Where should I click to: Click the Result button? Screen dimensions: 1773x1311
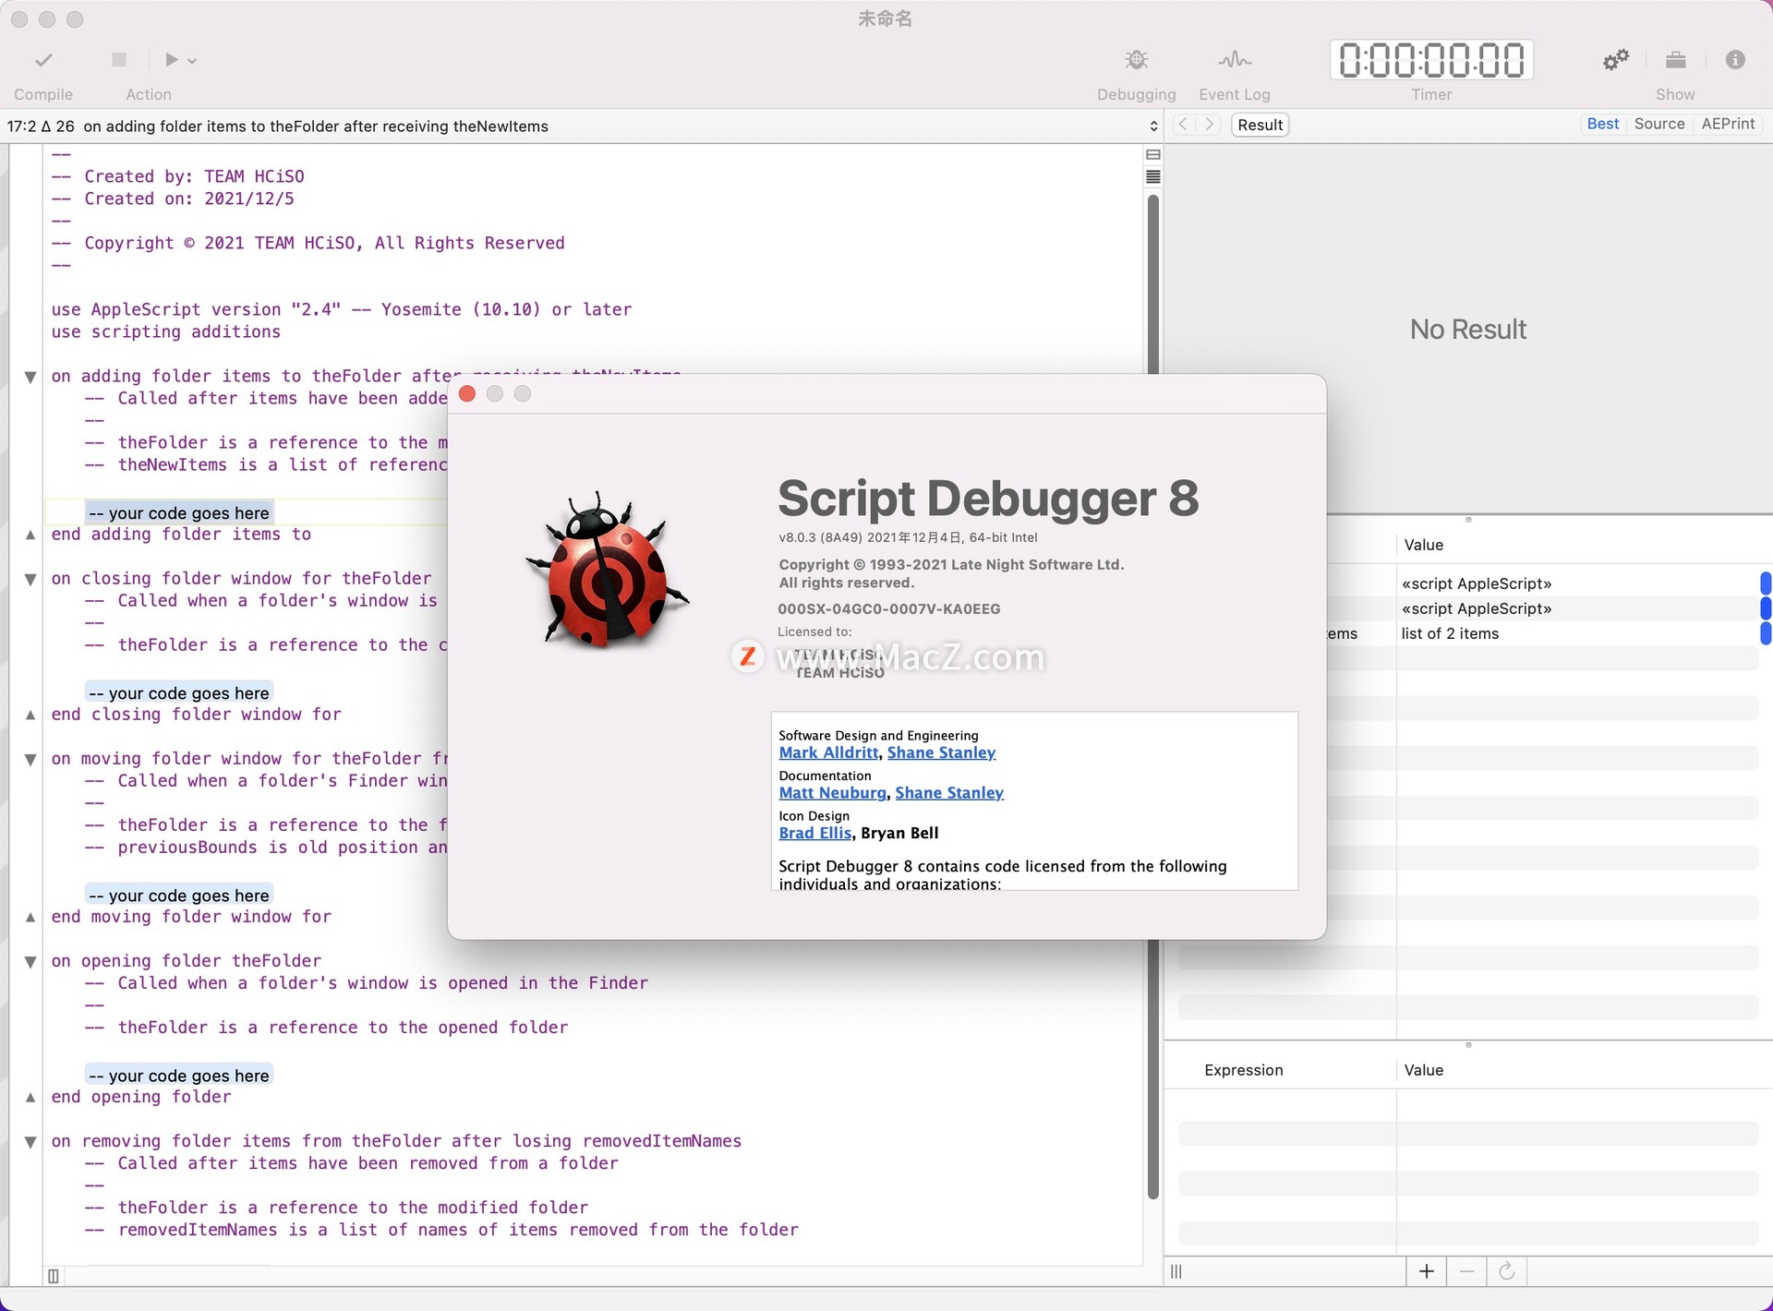tap(1260, 125)
